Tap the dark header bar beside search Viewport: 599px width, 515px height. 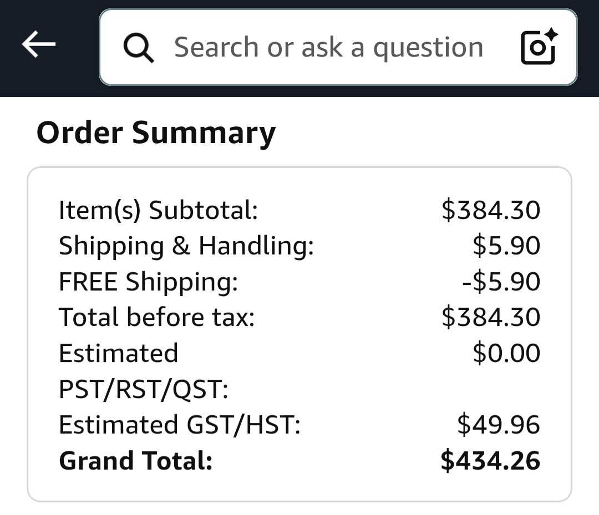click(77, 48)
